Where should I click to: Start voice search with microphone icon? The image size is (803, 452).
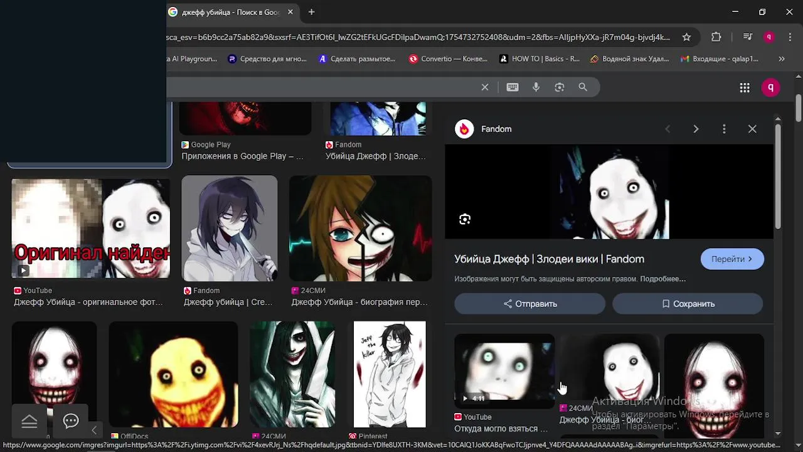(x=536, y=87)
